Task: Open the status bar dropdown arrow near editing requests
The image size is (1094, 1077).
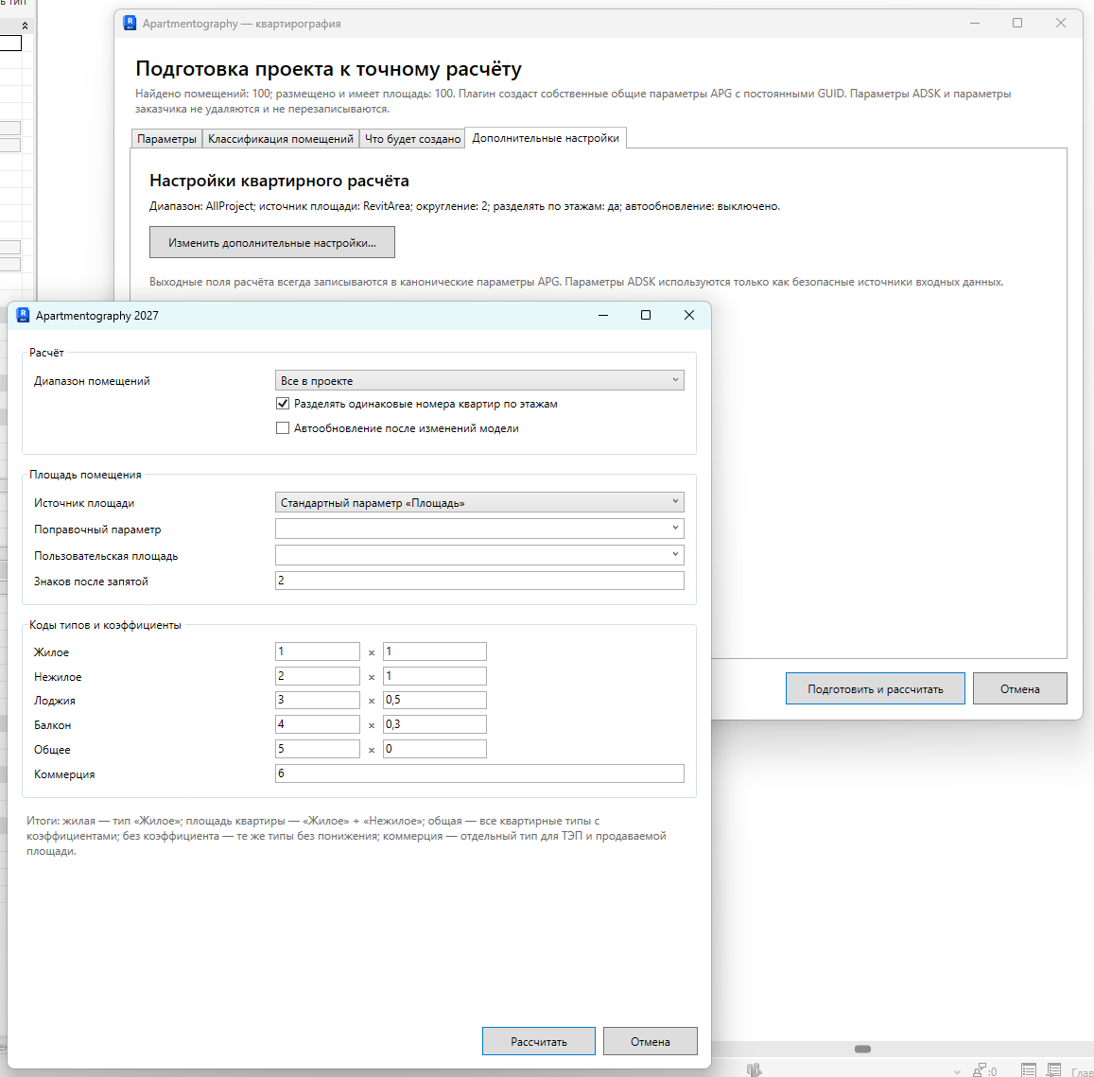Action: (x=957, y=1071)
